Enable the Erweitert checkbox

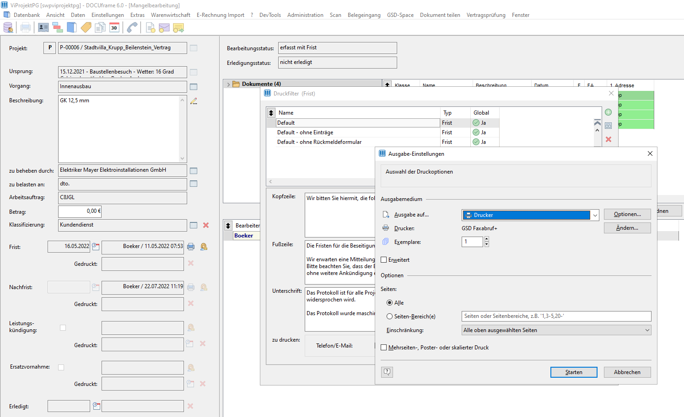(x=384, y=260)
